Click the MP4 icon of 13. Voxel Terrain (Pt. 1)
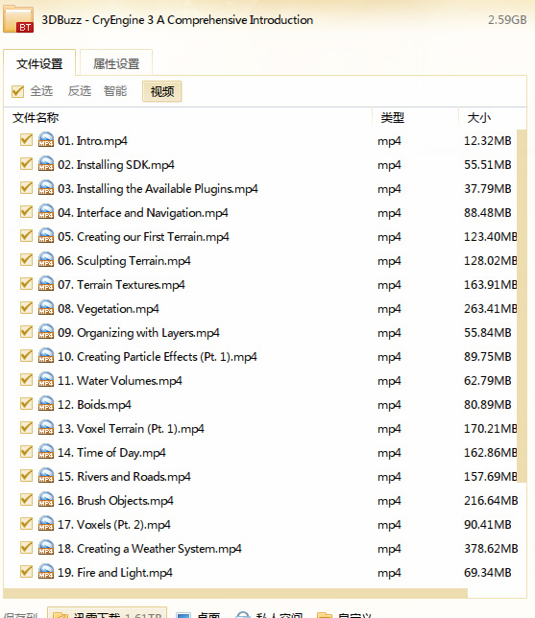 (46, 428)
